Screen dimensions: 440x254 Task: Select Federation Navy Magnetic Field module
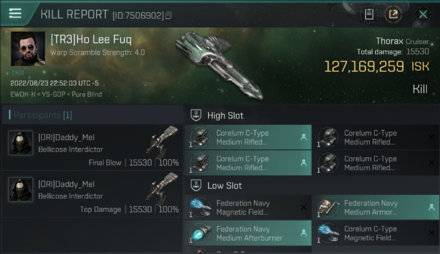coord(248,208)
